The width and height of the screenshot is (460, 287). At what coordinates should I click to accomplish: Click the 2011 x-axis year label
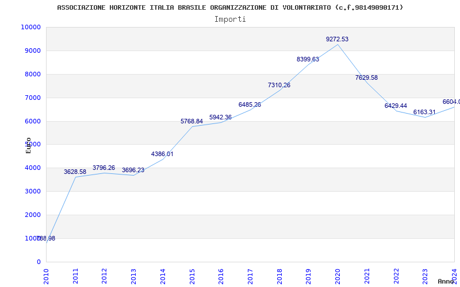click(75, 276)
